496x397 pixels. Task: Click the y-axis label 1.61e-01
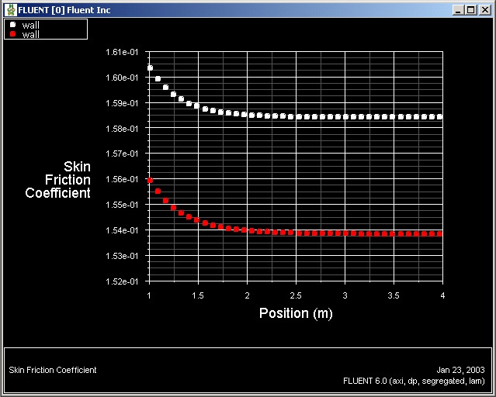122,52
